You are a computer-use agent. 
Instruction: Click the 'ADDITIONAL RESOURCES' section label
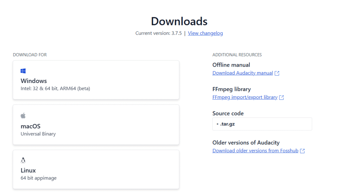237,55
